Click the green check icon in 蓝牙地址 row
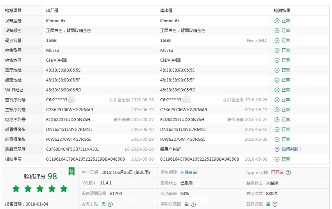Image resolution: width=332 pixels, height=209 pixels. [x=277, y=70]
